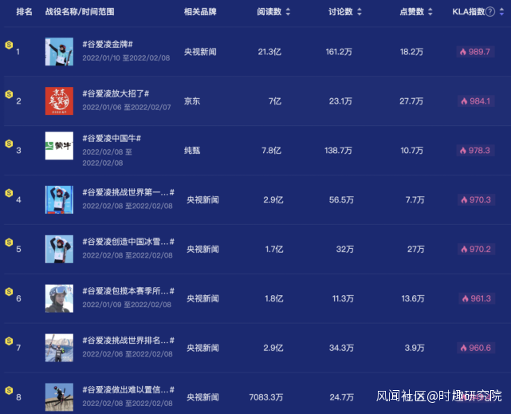Click the 排名 column header
Image resolution: width=511 pixels, height=414 pixels.
tap(25, 12)
